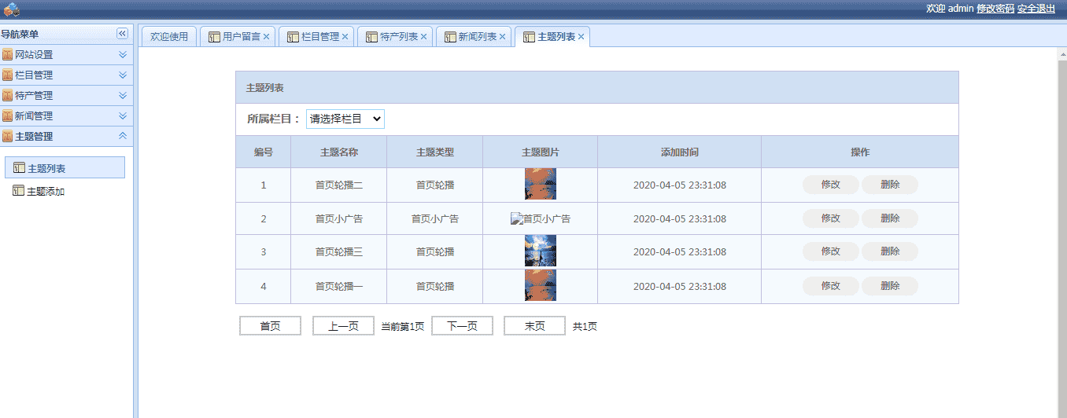This screenshot has width=1067, height=418.
Task: Click the 主题管理 sidebar icon
Action: coord(7,137)
